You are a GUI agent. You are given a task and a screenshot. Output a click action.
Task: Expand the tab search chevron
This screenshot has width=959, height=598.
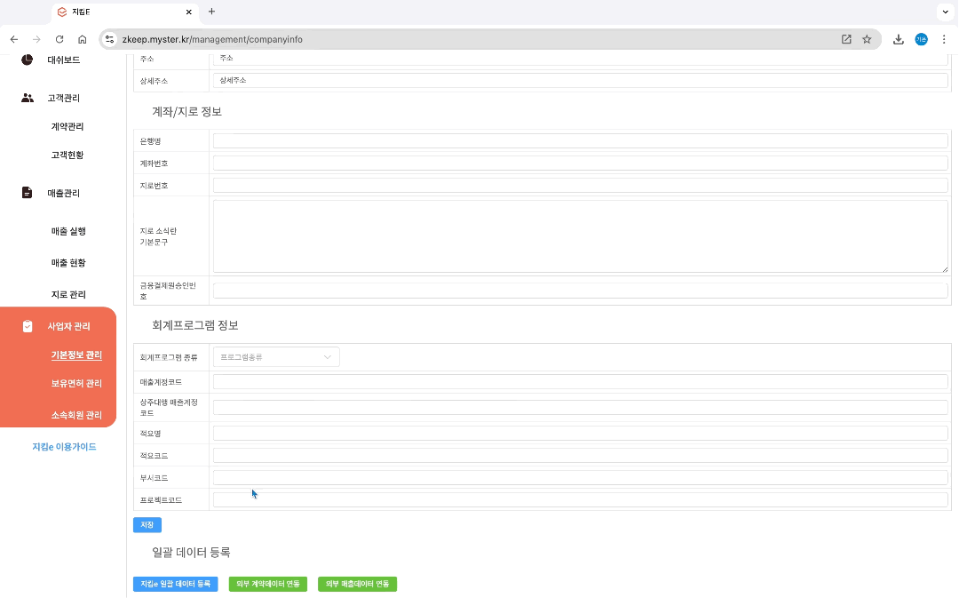click(946, 12)
